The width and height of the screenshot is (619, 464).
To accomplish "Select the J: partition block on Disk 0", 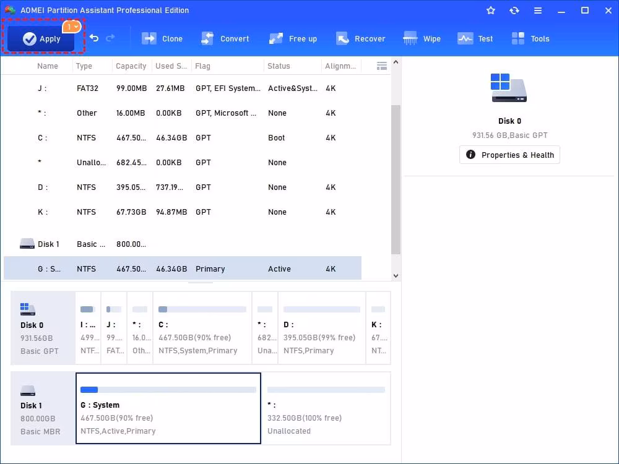I will [114, 328].
